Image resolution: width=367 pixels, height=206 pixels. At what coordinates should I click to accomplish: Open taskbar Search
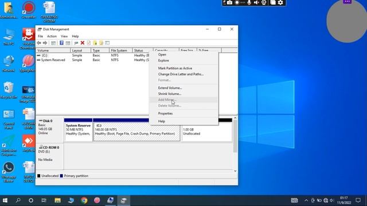[x=18, y=200]
